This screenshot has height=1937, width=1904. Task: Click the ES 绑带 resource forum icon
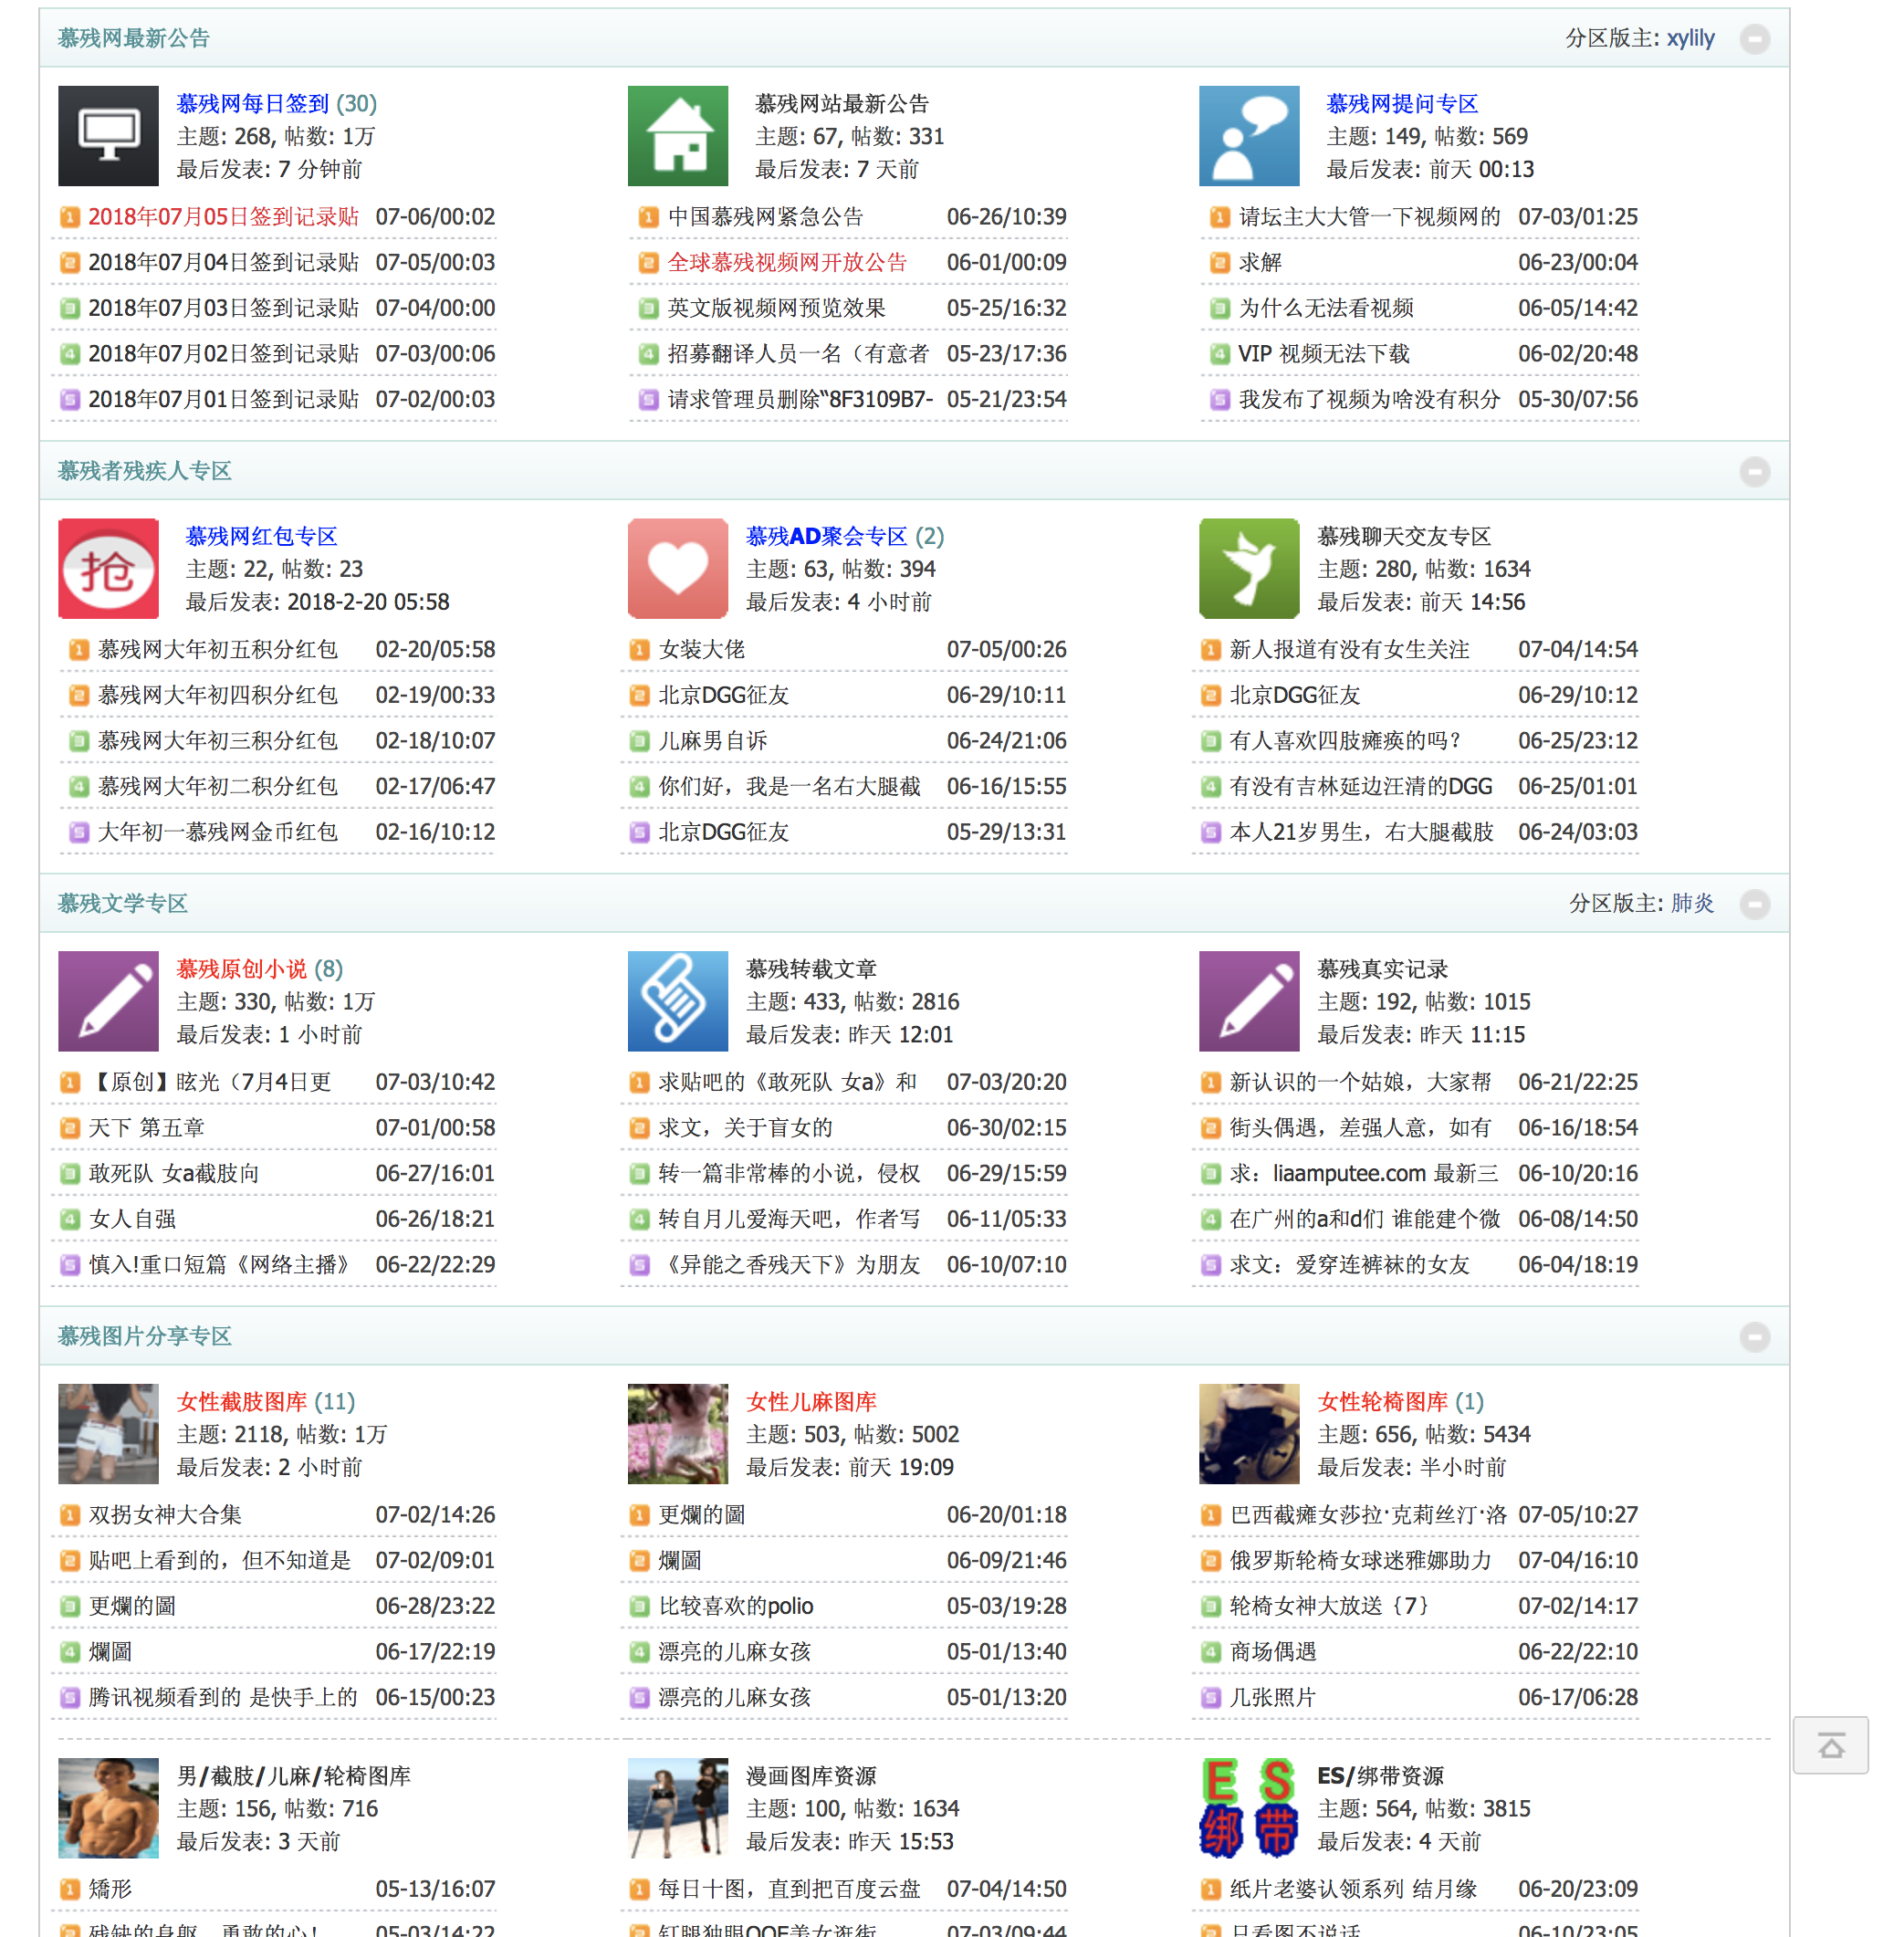pos(1249,1808)
